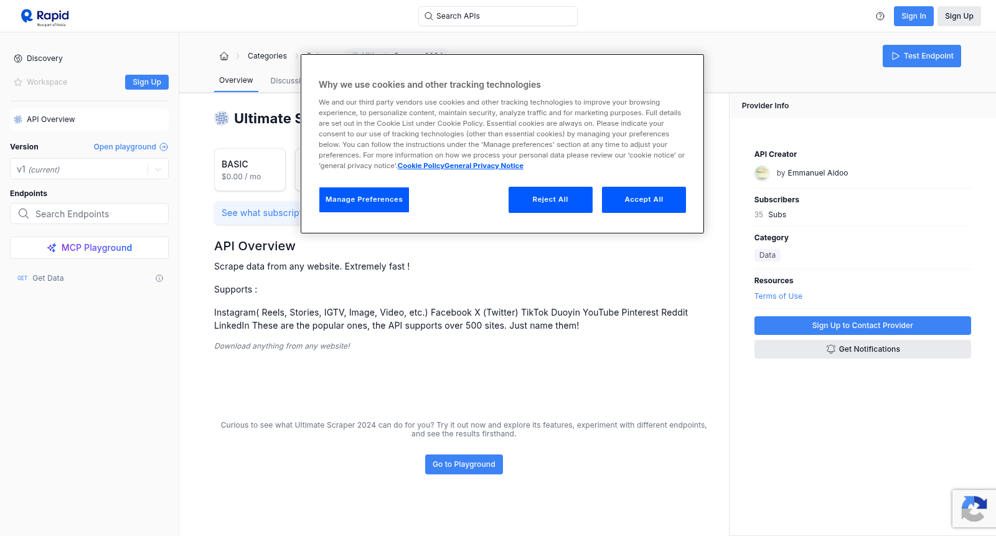The image size is (996, 536).
Task: Select the BASIC $0.00 plan card
Action: (x=250, y=169)
